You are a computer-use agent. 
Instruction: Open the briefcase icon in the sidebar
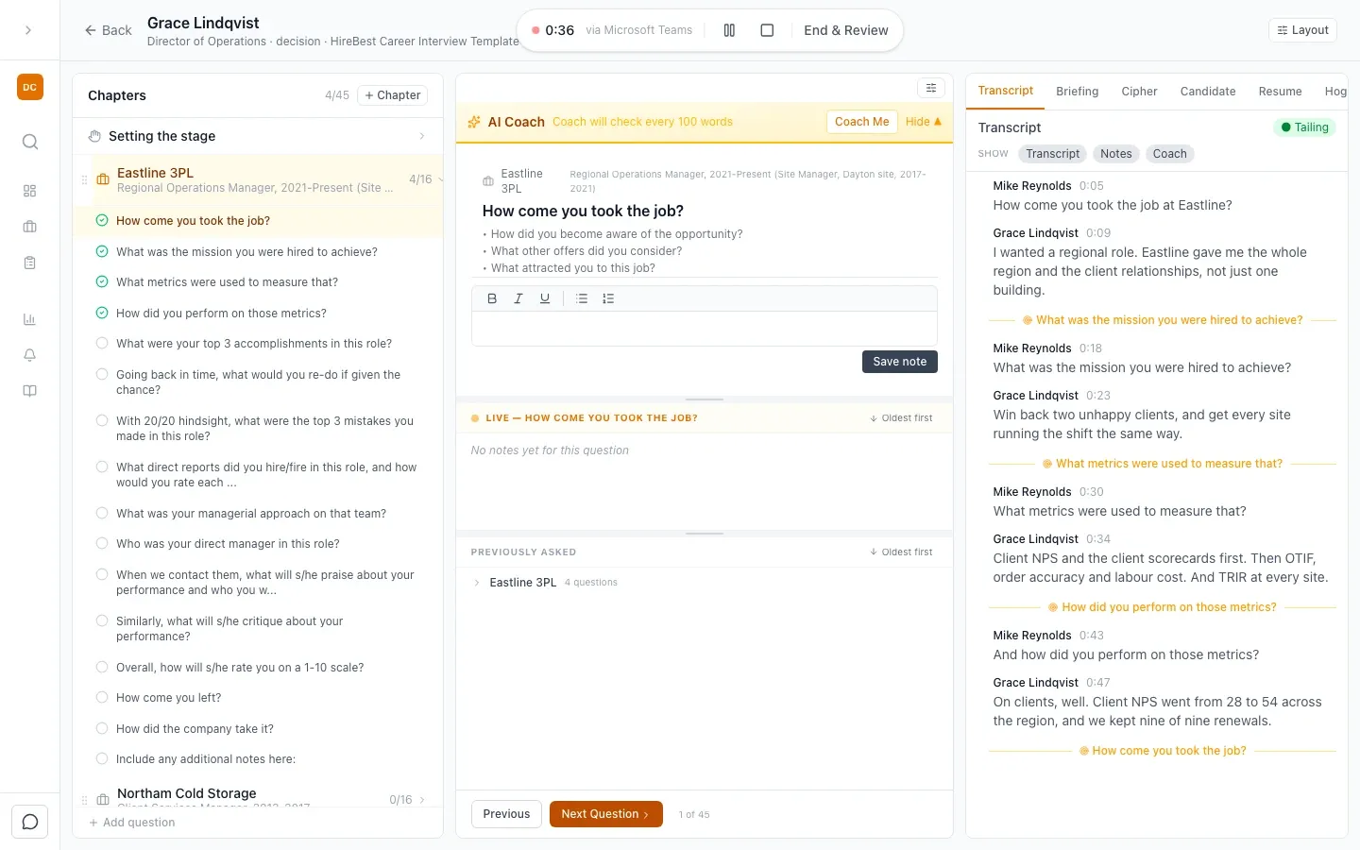(x=30, y=227)
